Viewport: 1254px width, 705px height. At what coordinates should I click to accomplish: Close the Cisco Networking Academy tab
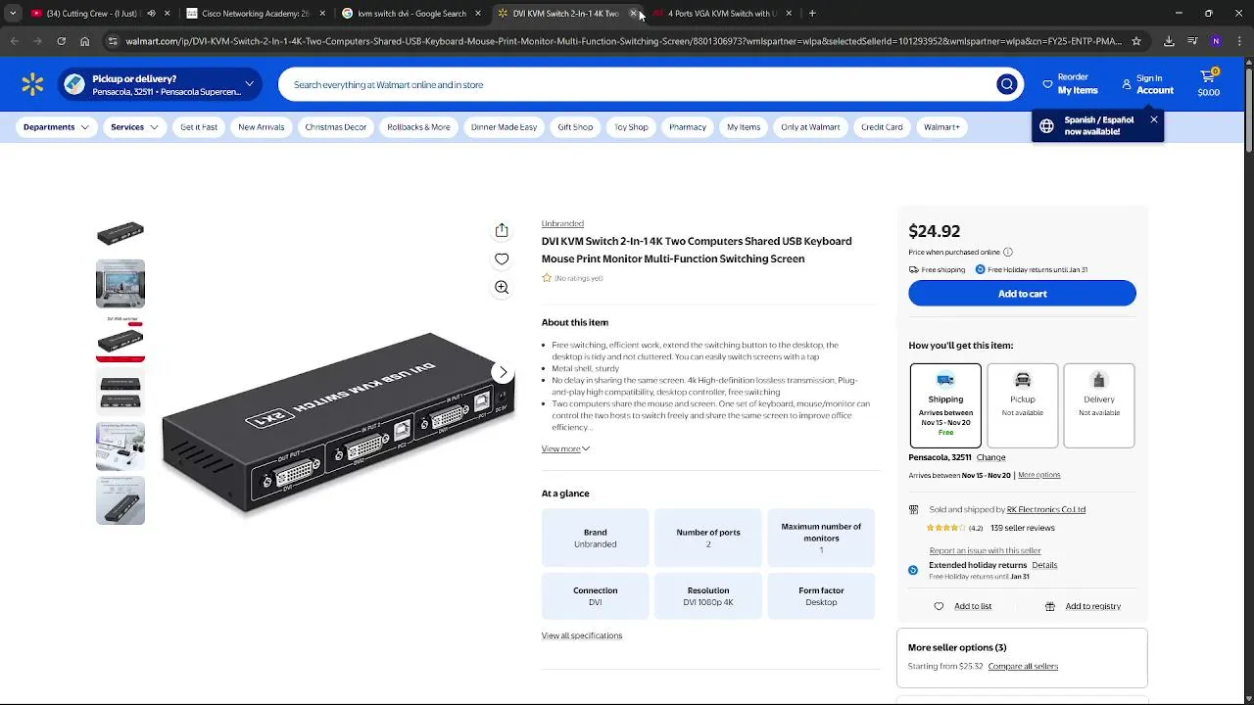coord(322,14)
